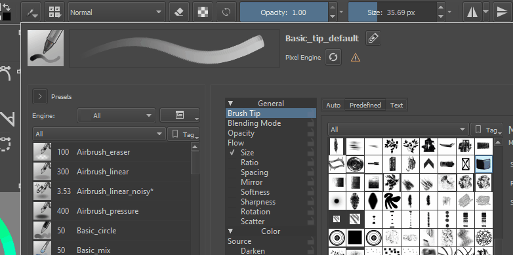This screenshot has height=255, width=513.
Task: Enable the Rotation option checkbox
Action: click(x=232, y=212)
